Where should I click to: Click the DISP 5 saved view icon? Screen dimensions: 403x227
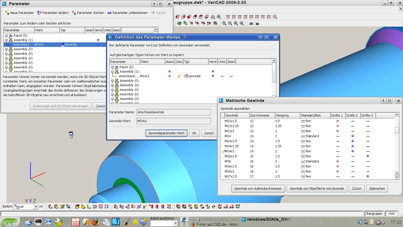(251, 17)
